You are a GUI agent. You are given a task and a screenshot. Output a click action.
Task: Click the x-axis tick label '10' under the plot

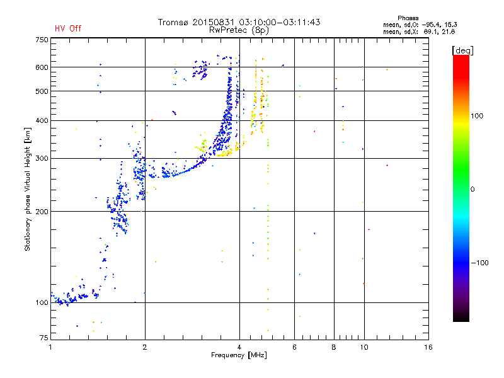(364, 347)
